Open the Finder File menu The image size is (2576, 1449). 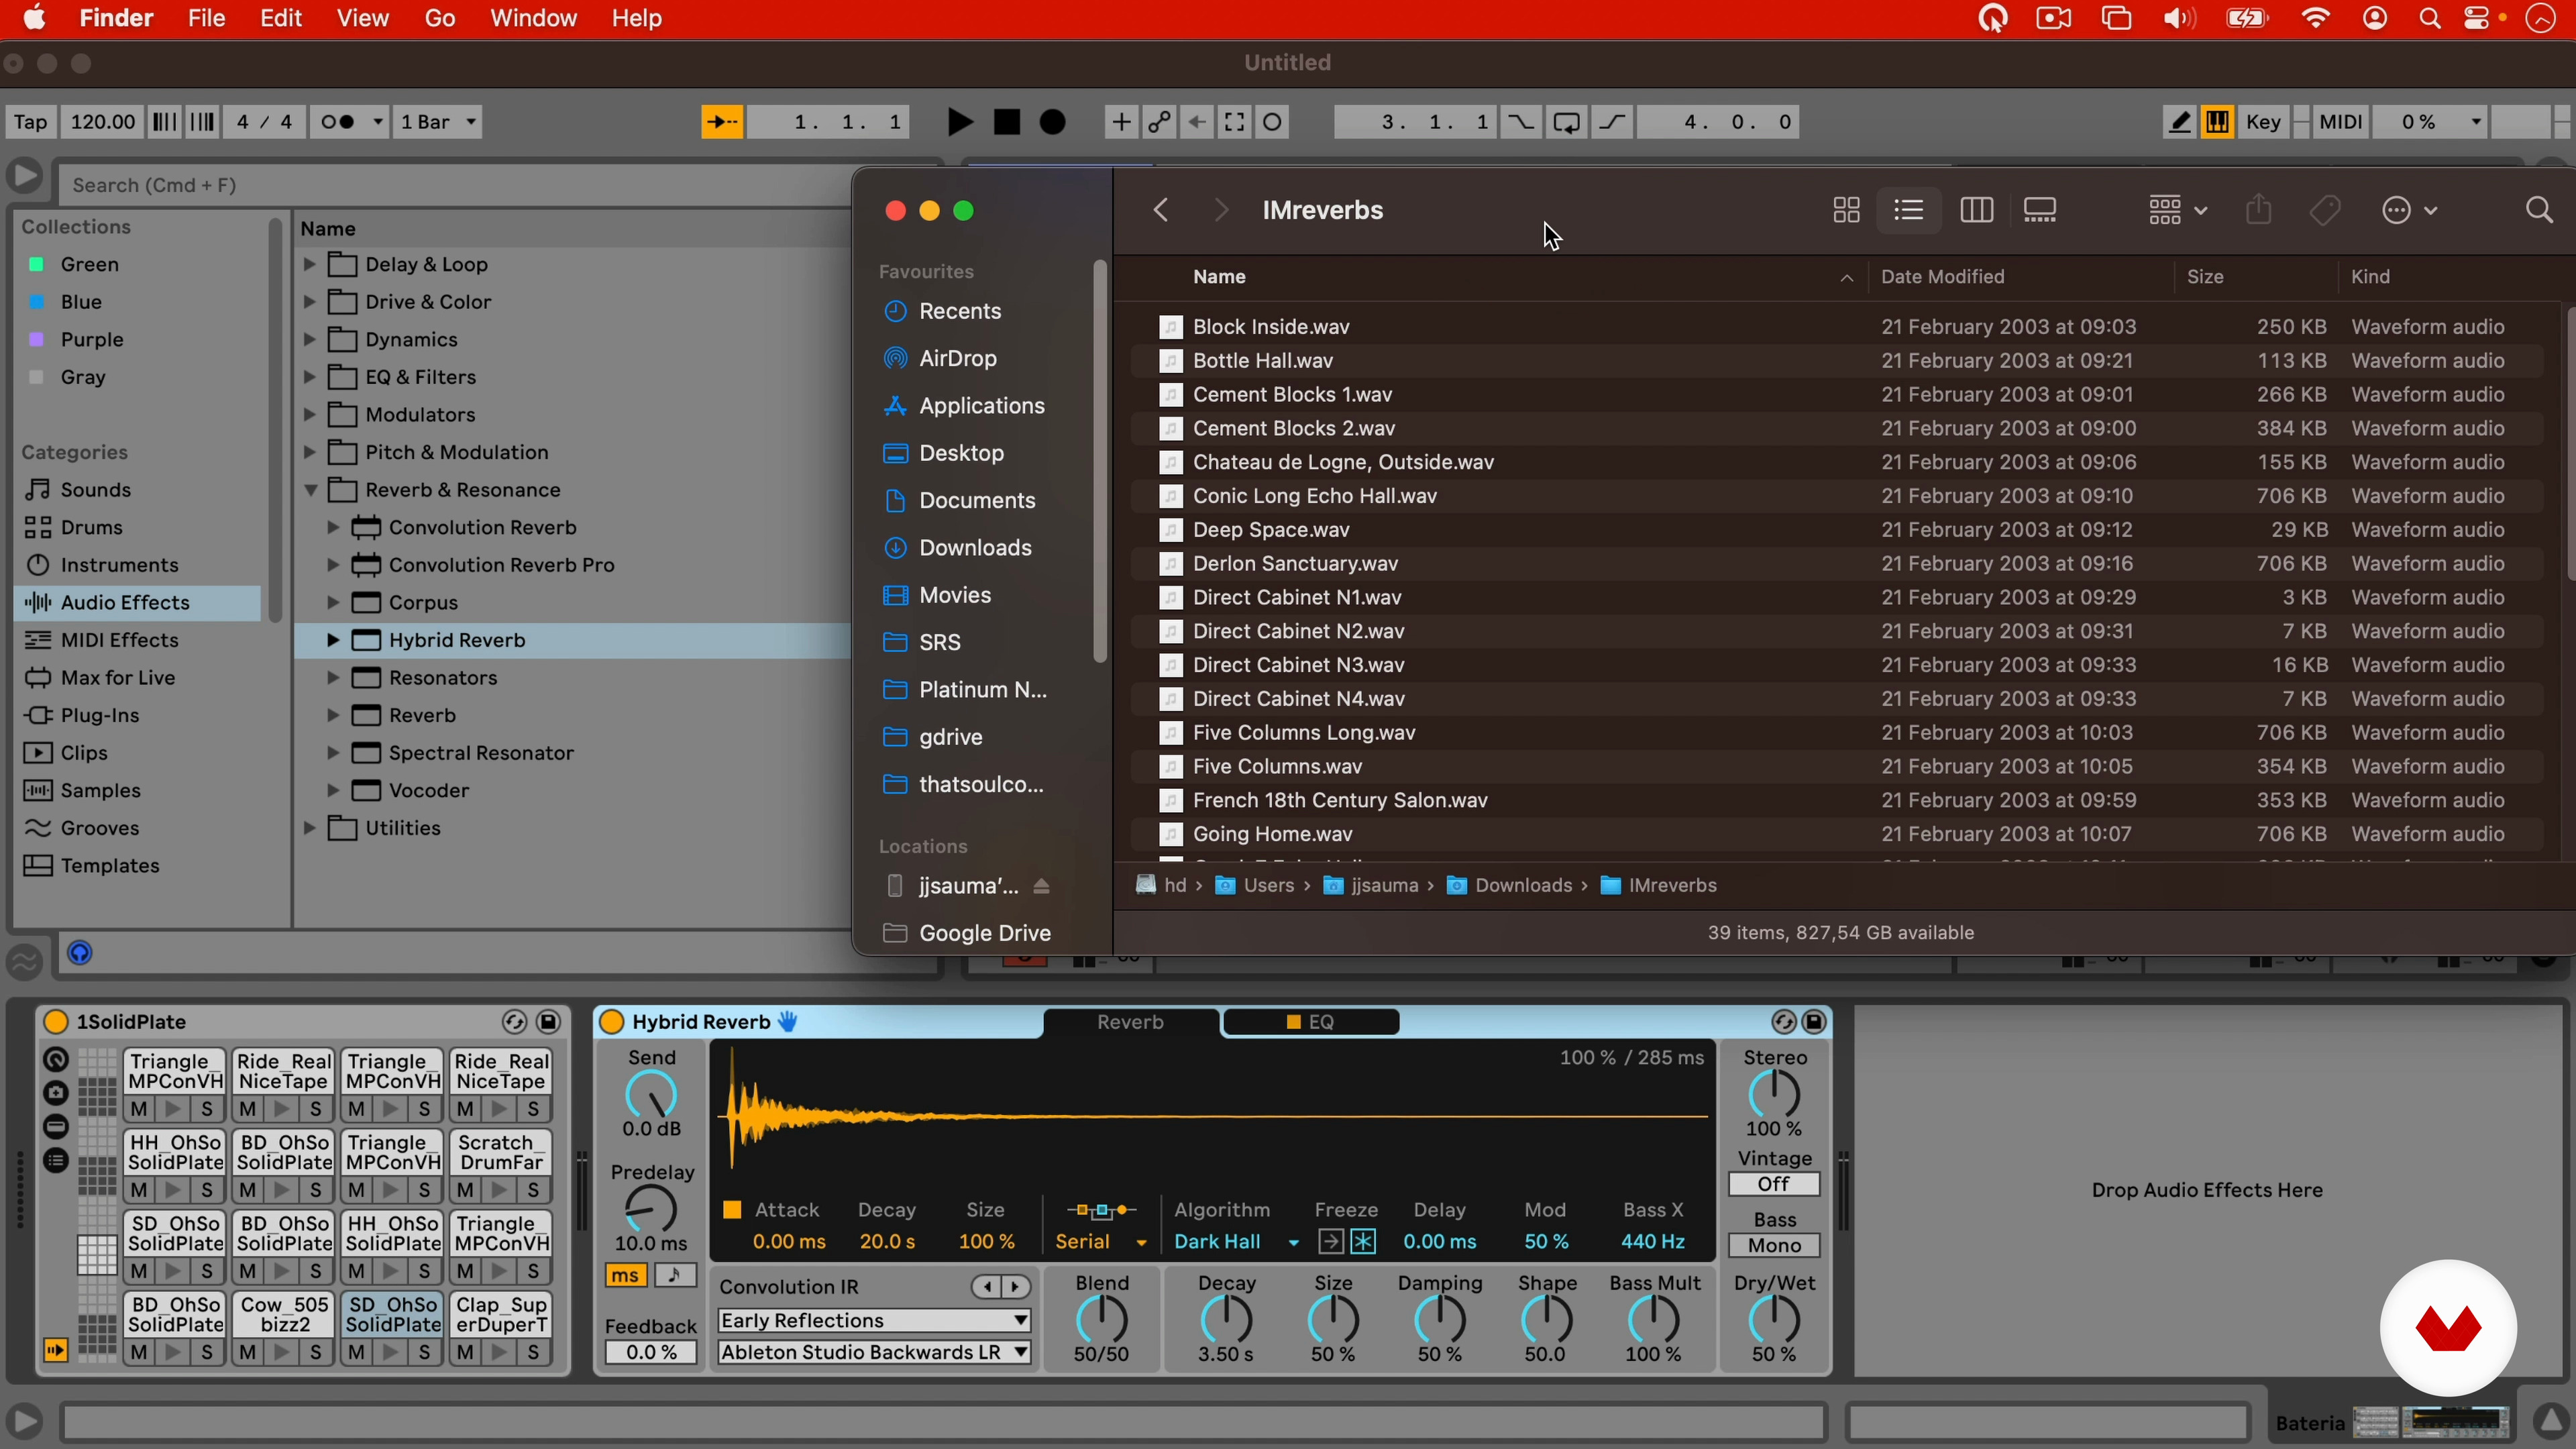click(x=206, y=18)
